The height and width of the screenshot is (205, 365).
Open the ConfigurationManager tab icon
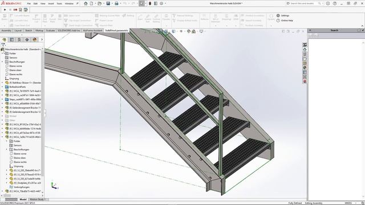pyautogui.click(x=19, y=39)
